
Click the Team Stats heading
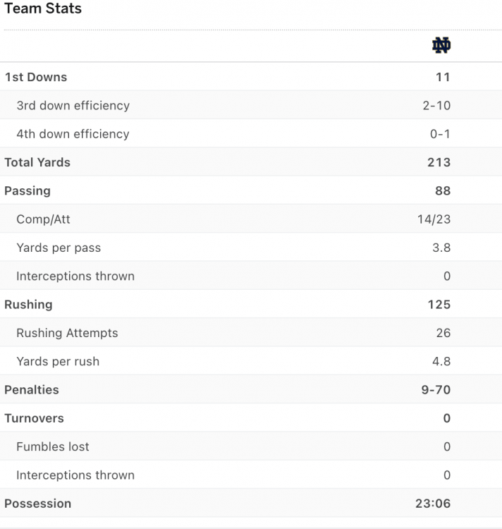[x=43, y=9]
